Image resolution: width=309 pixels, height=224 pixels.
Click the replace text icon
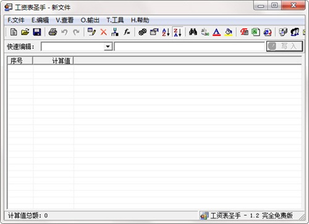[205, 32]
